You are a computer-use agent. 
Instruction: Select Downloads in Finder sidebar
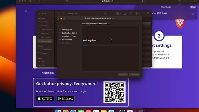click(x=45, y=41)
